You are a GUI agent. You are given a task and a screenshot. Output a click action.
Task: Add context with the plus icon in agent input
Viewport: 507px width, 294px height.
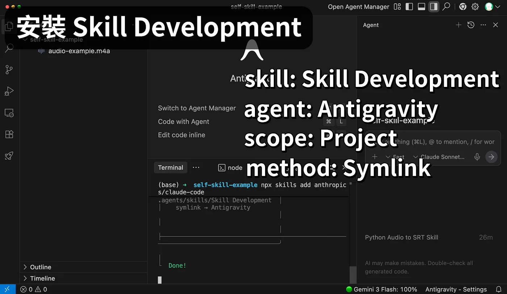point(375,157)
